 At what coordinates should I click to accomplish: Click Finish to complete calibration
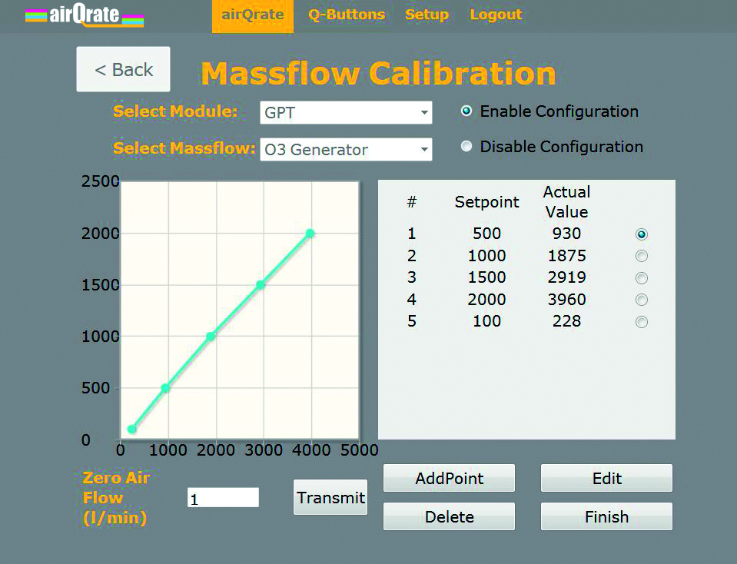606,516
